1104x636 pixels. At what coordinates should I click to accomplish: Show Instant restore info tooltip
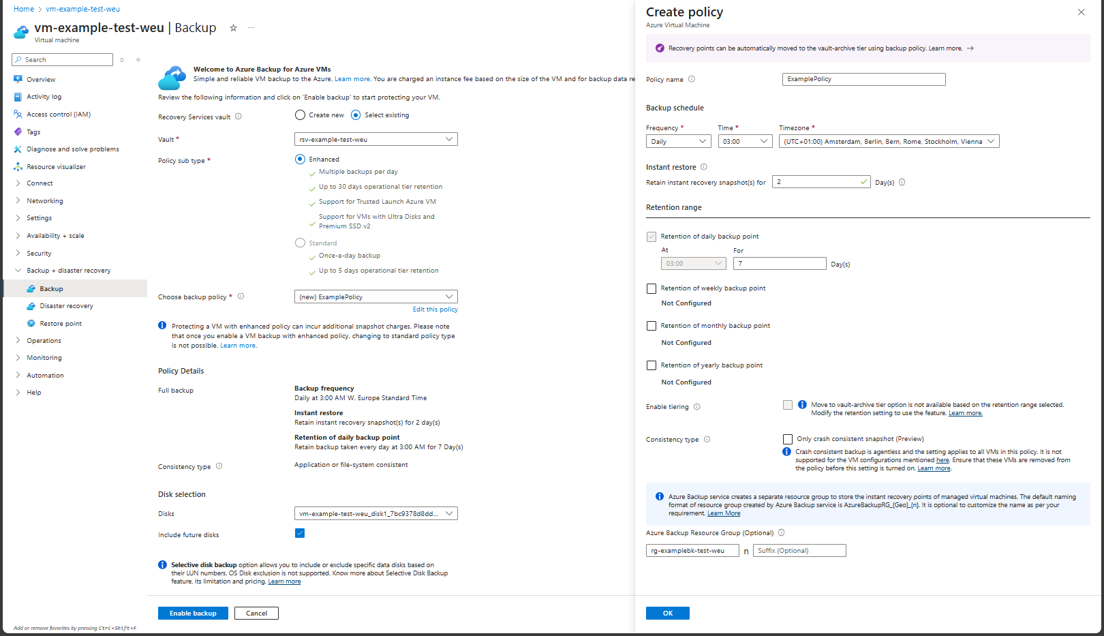(x=704, y=167)
